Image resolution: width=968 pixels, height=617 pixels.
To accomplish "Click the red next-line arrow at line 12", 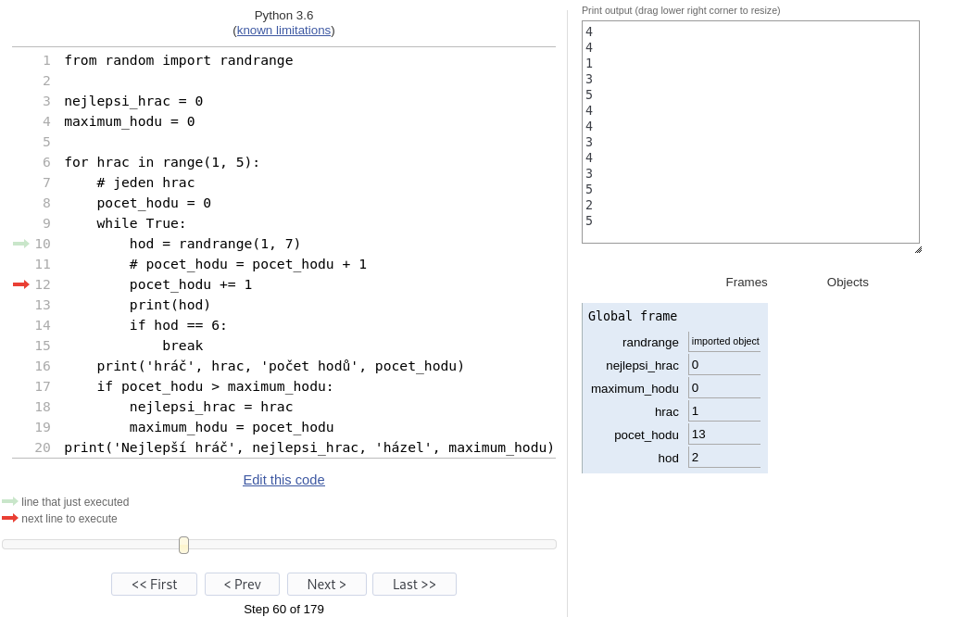I will pyautogui.click(x=20, y=284).
